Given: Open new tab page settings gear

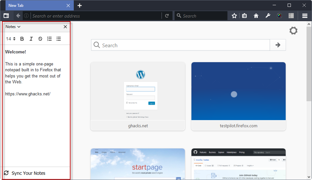Looking at the screenshot, I should tap(293, 31).
